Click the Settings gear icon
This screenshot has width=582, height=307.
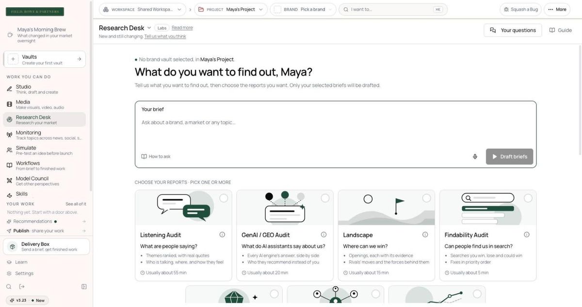(9, 274)
